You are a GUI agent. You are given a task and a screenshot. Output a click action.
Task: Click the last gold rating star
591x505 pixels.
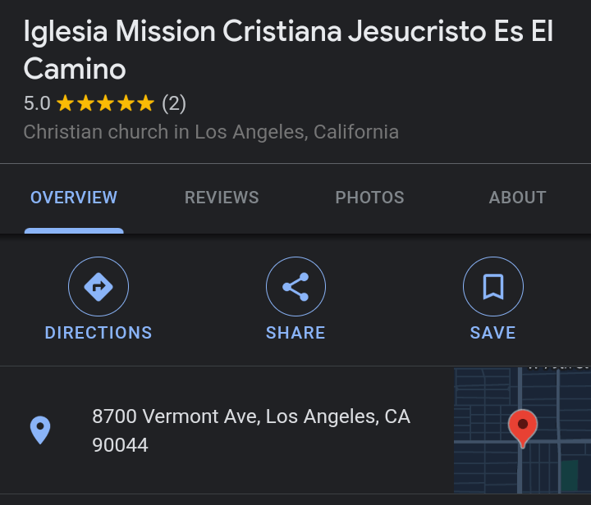click(145, 104)
